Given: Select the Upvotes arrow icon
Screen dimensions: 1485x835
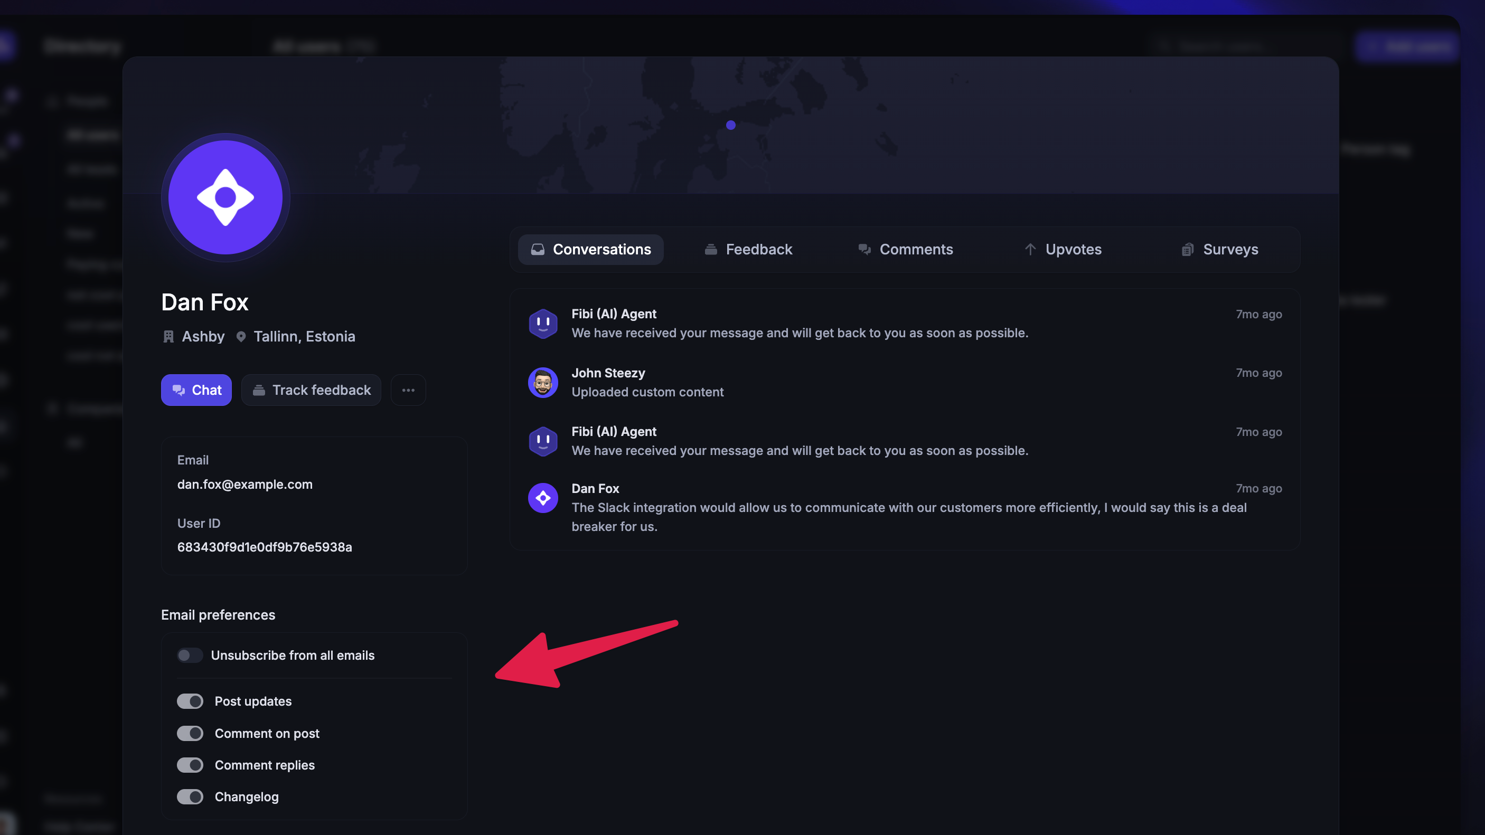Looking at the screenshot, I should click(x=1031, y=249).
